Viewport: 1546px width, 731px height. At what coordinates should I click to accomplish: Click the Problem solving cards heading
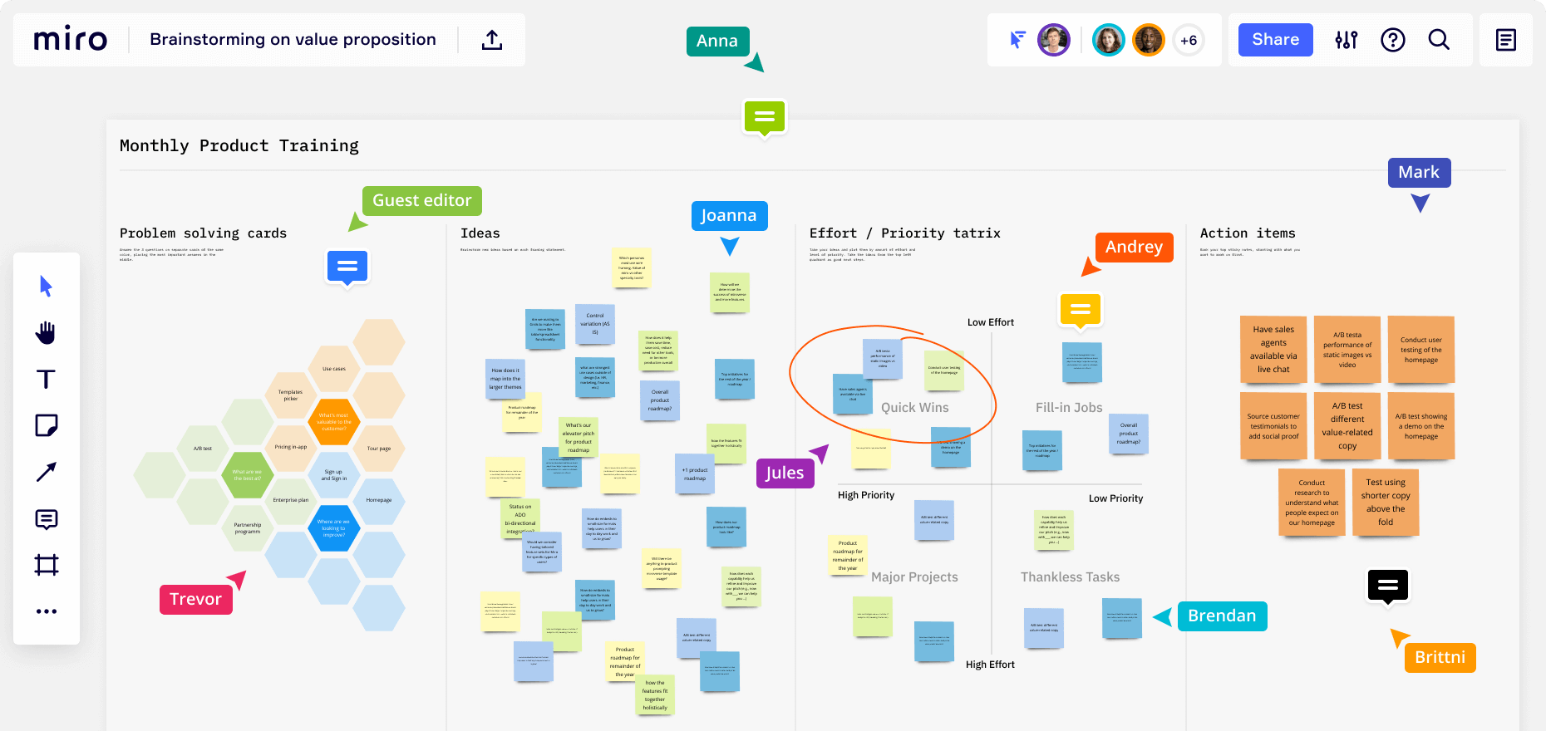(203, 233)
